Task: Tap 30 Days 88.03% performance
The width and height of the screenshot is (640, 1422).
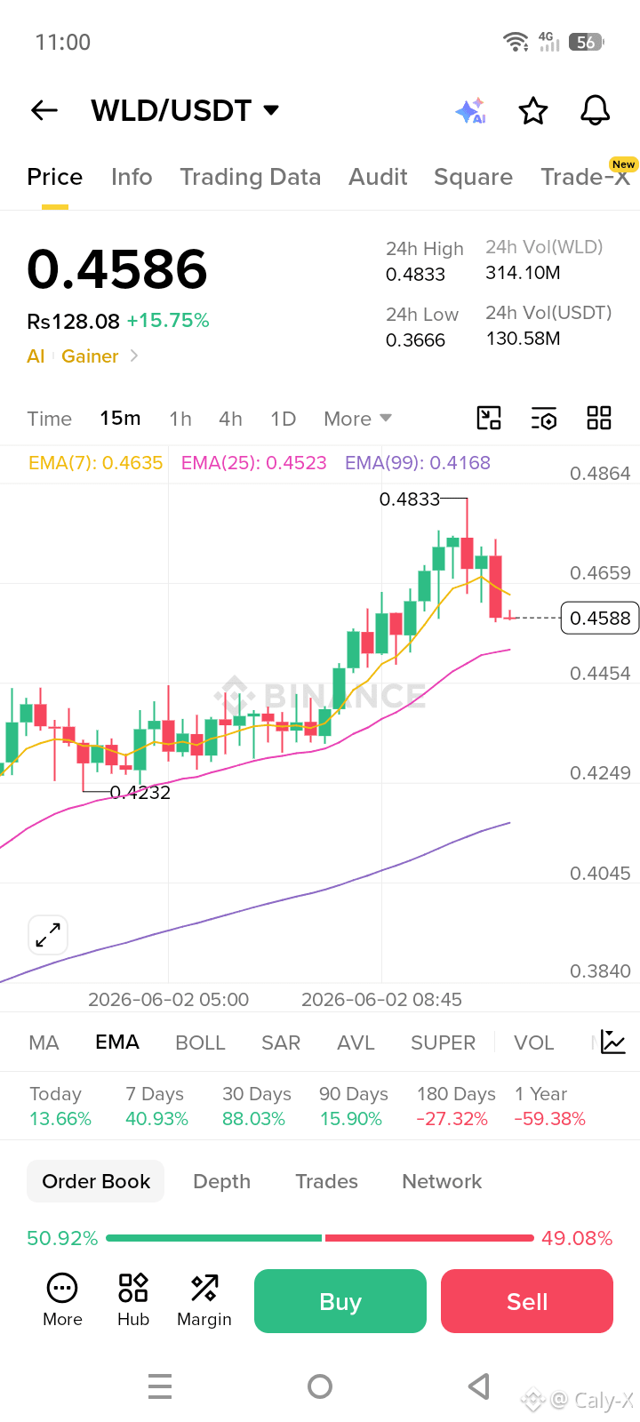Action: (256, 1106)
